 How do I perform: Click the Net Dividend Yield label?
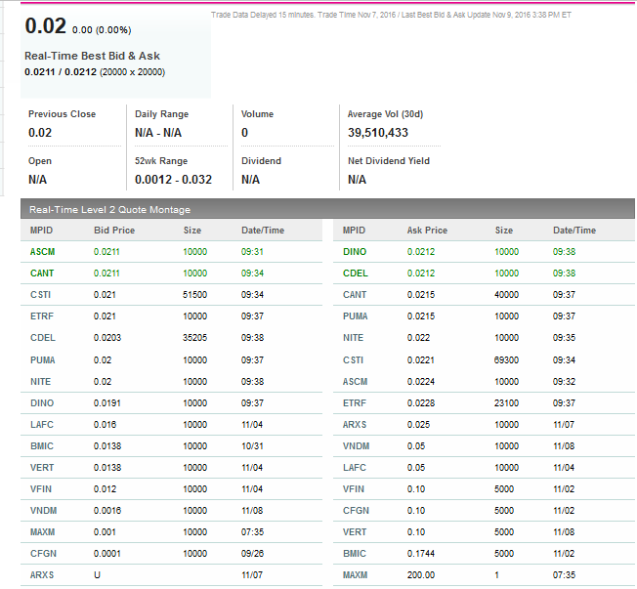pos(389,161)
